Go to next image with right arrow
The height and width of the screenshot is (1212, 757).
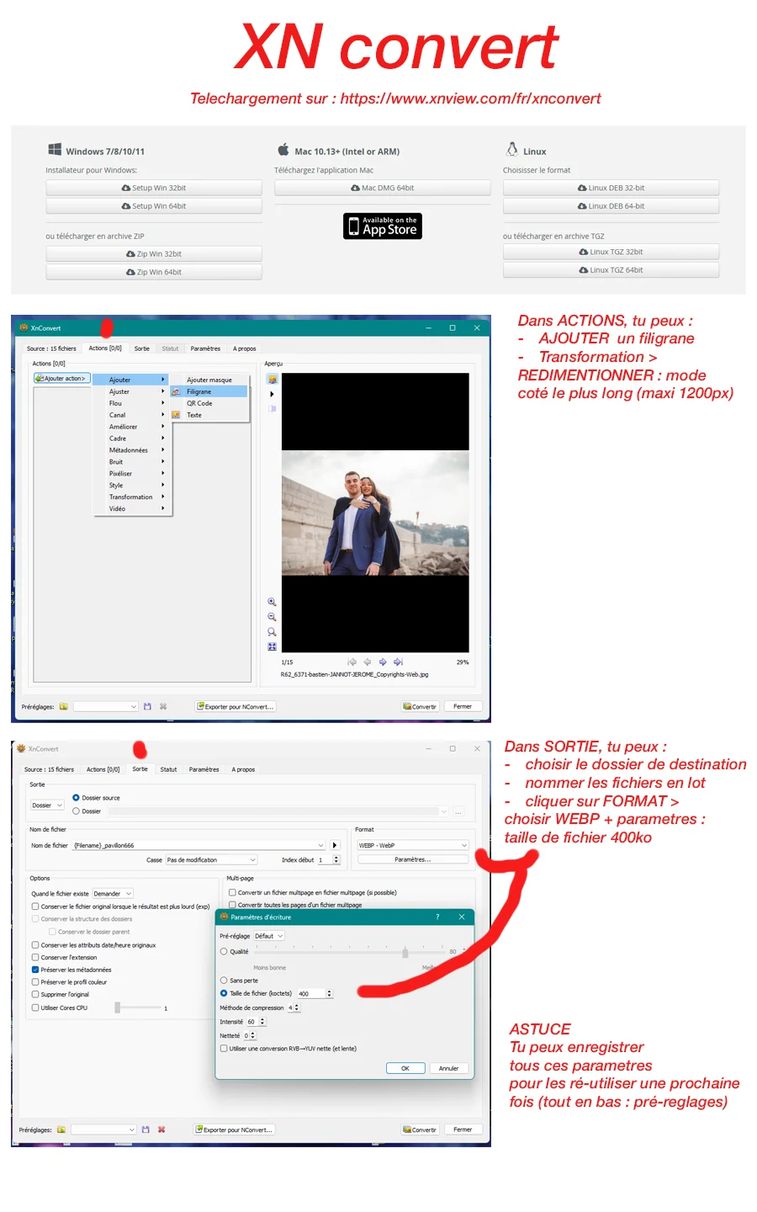coord(383,662)
